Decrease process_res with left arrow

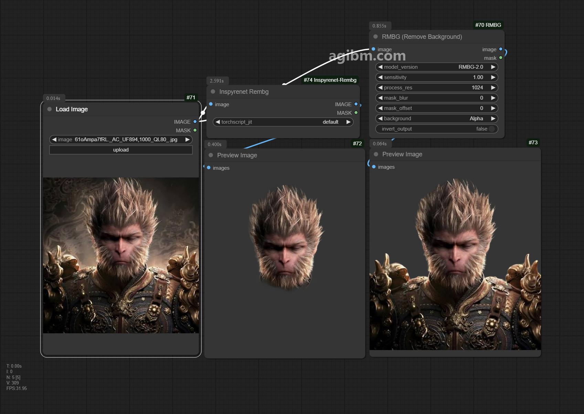tap(380, 88)
